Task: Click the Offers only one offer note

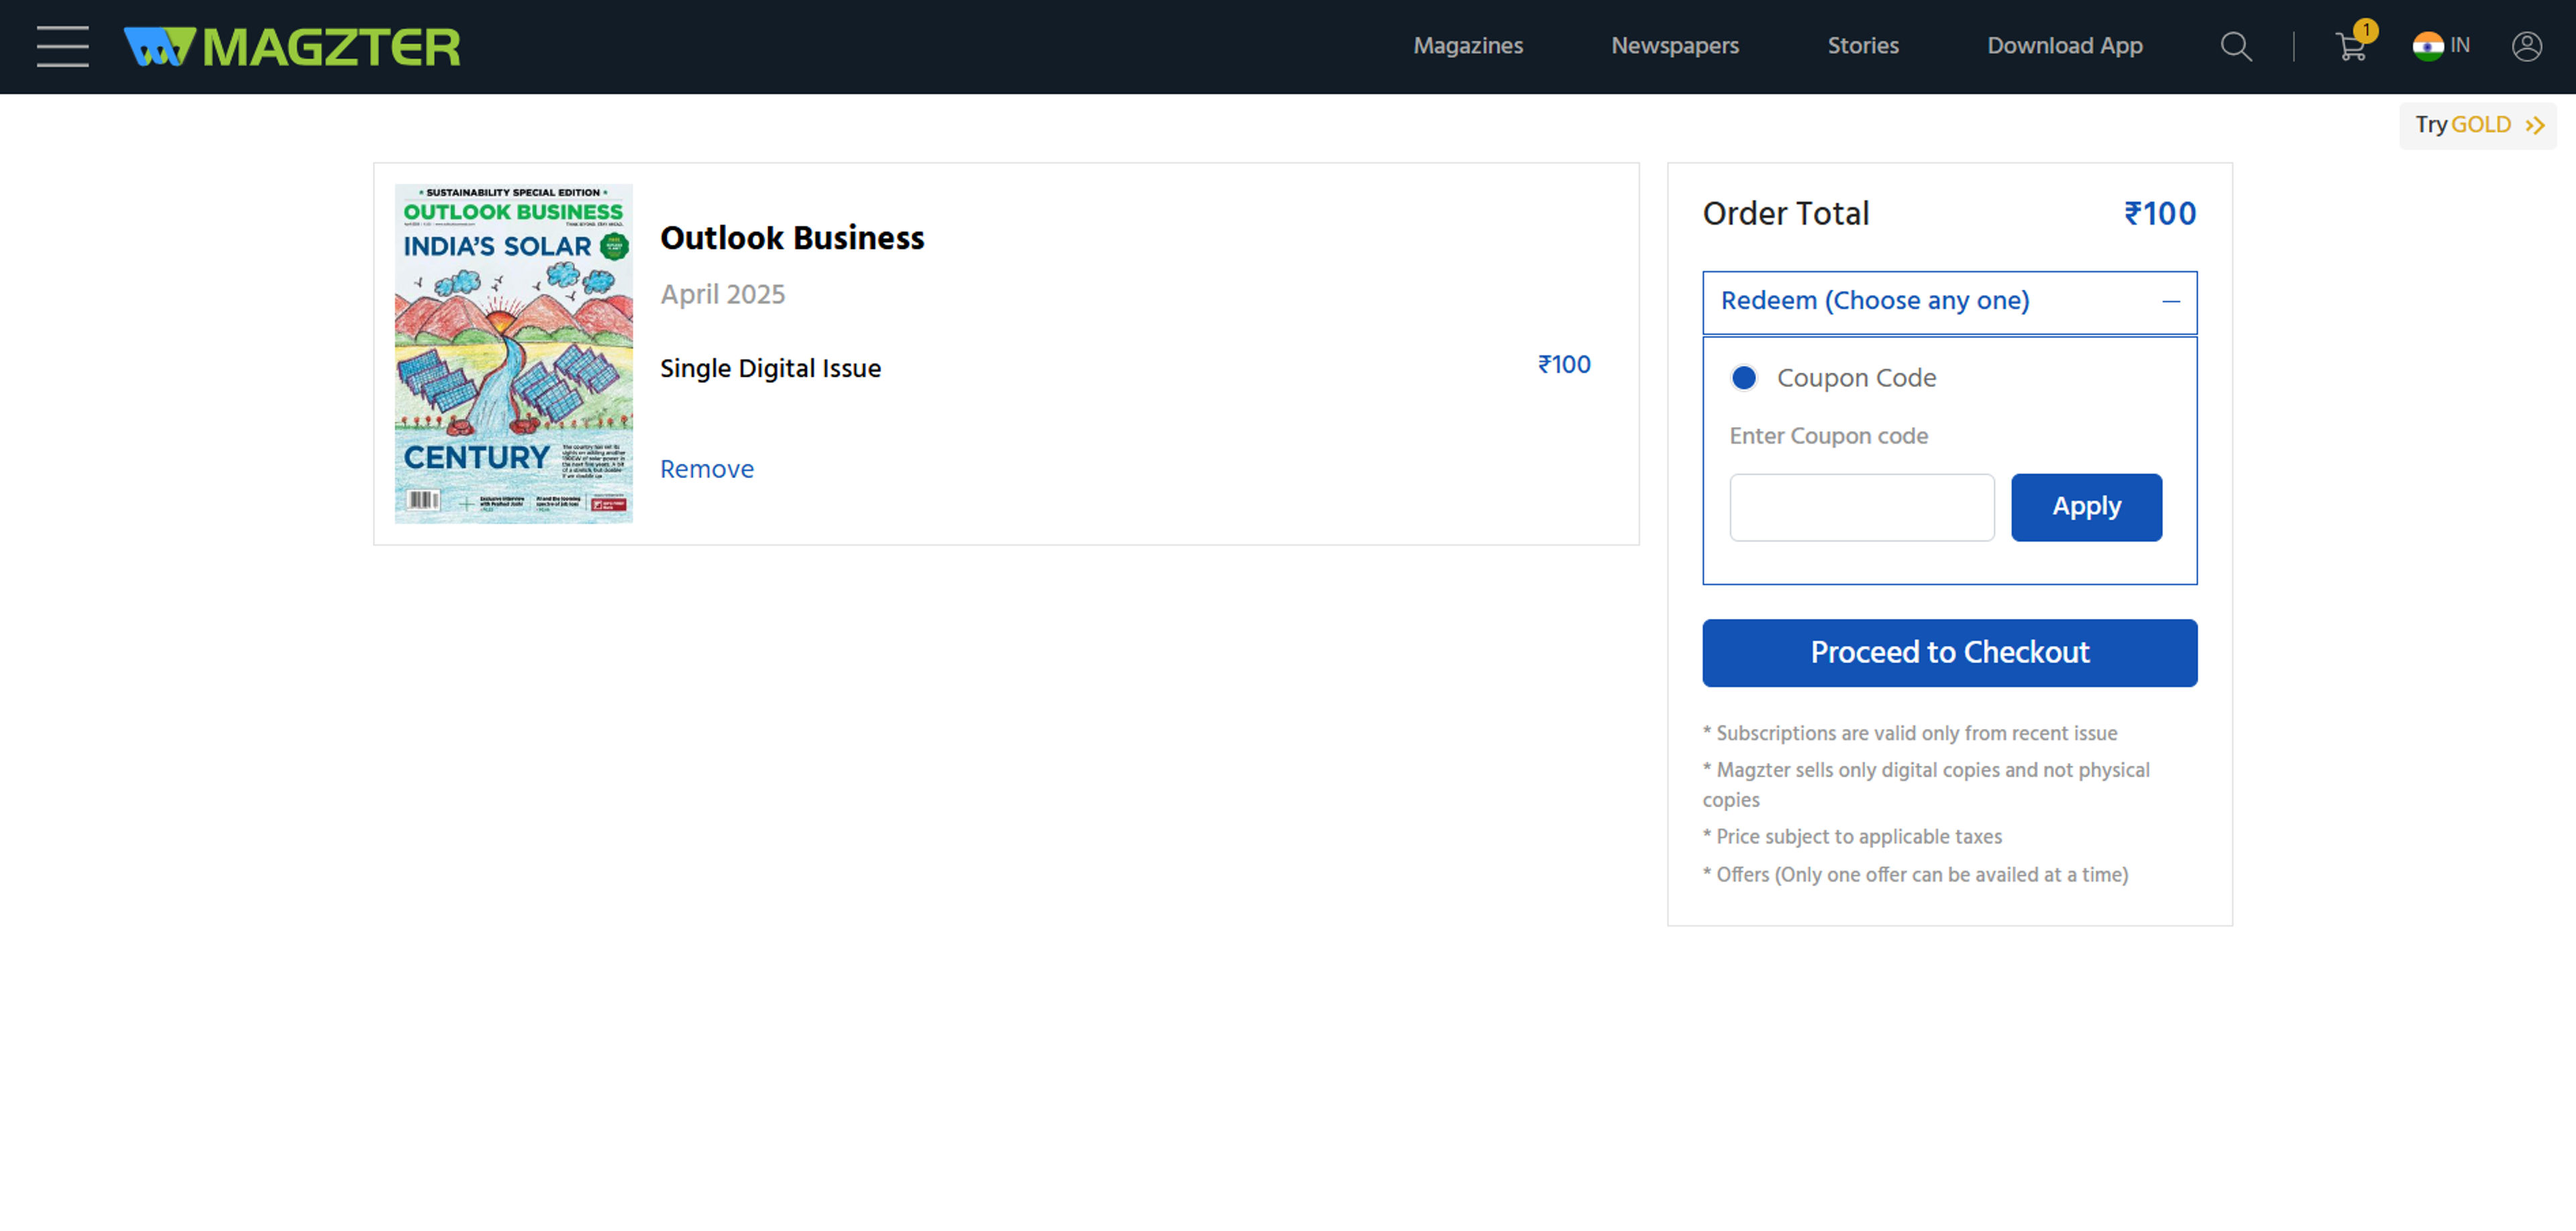Action: pyautogui.click(x=1915, y=874)
